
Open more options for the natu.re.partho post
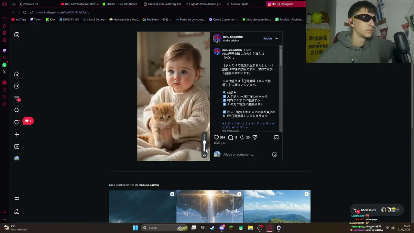[276, 39]
